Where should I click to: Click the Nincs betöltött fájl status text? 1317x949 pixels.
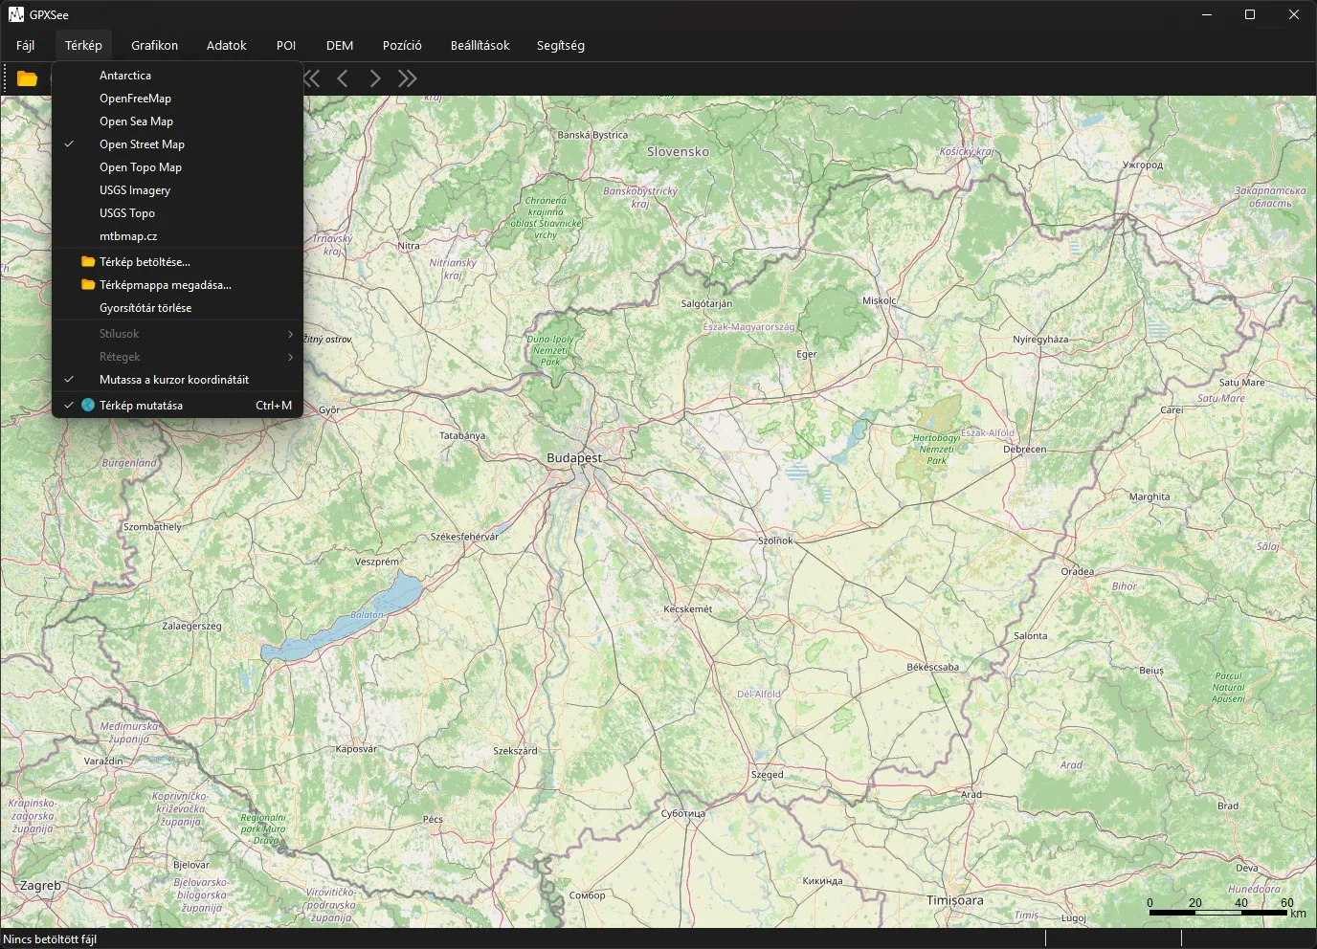51,938
